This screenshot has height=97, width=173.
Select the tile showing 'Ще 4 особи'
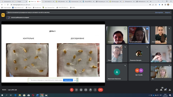[139, 72]
